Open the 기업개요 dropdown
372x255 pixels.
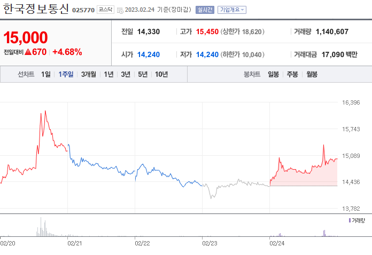(x=232, y=10)
